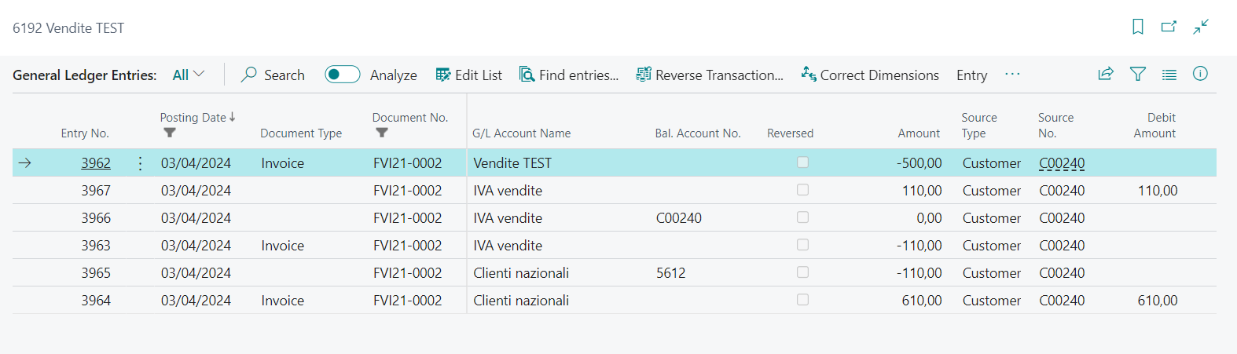Click debit amount 610,00 cell
This screenshot has width=1237, height=354.
[x=1158, y=301]
